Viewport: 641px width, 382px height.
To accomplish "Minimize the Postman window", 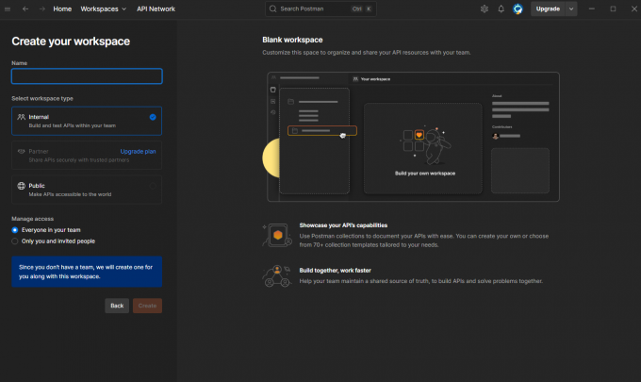I will click(592, 9).
